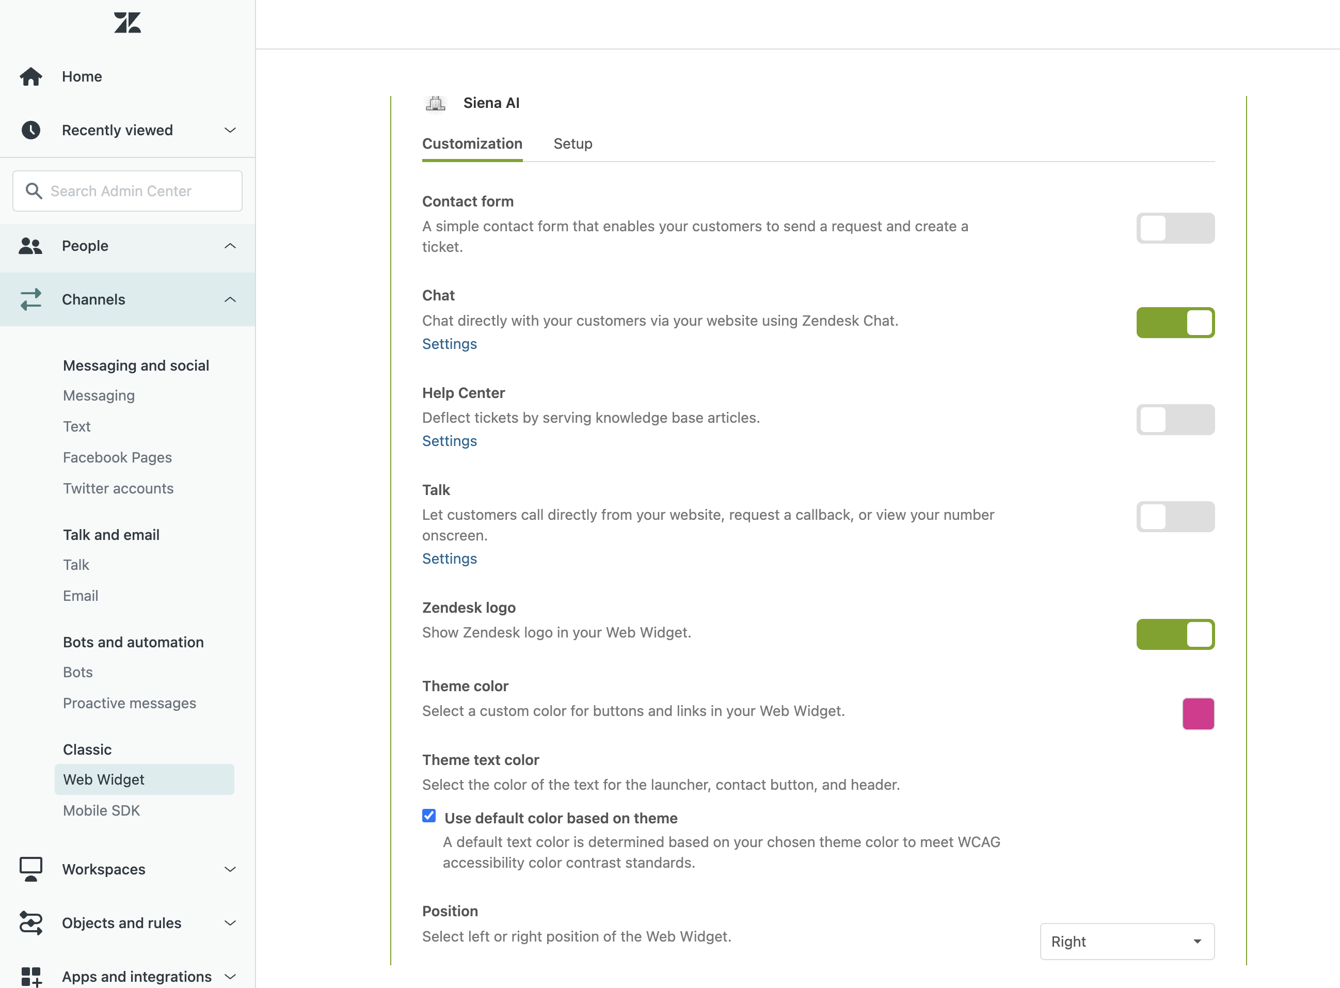Click the Talk Settings link
The image size is (1340, 988).
[x=450, y=559]
